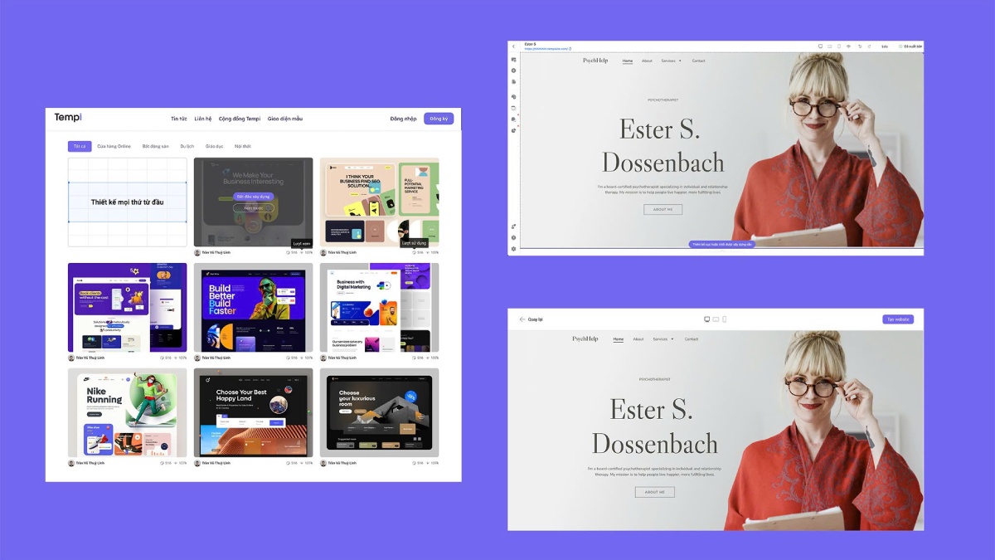
Task: Switch to mobile view in preview header
Action: tap(724, 319)
